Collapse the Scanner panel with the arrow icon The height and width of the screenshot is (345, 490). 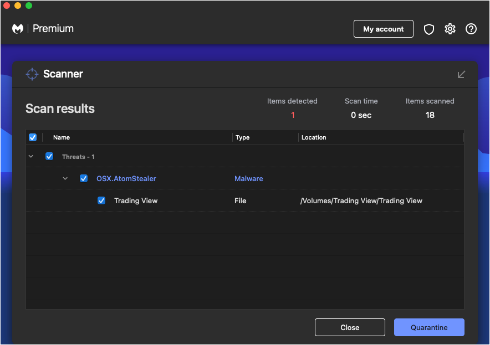click(x=461, y=74)
